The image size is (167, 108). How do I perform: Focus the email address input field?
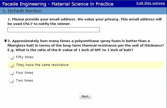(x=54, y=30)
